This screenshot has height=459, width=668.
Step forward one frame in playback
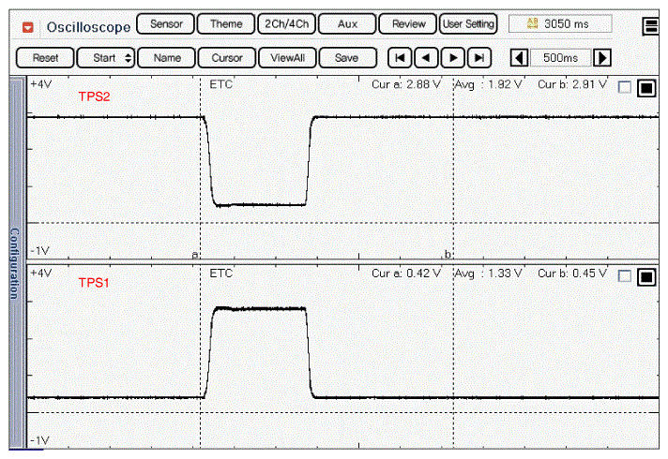tap(453, 58)
